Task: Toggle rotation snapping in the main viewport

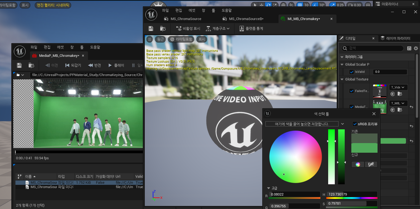Action: 315,5
